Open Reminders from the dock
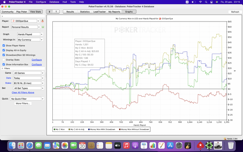Screen dimensions: 243x152 pos(100,145)
